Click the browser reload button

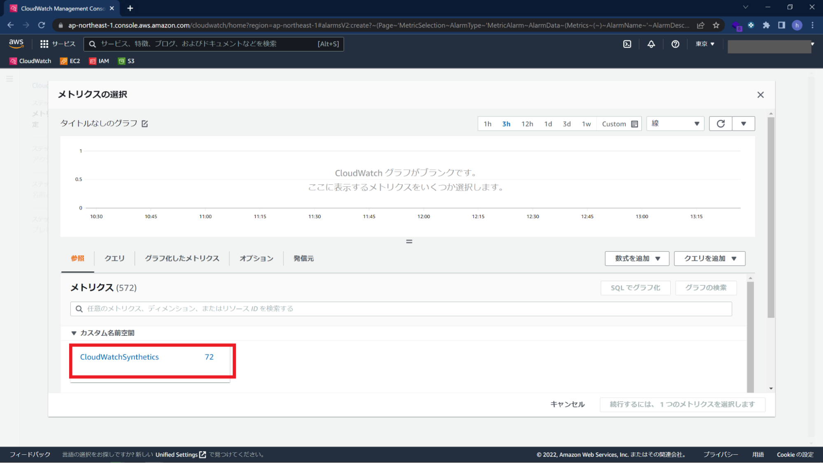pyautogui.click(x=42, y=25)
